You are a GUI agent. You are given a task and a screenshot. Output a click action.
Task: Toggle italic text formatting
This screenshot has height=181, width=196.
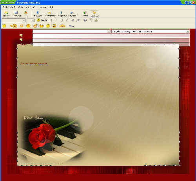tap(56, 20)
